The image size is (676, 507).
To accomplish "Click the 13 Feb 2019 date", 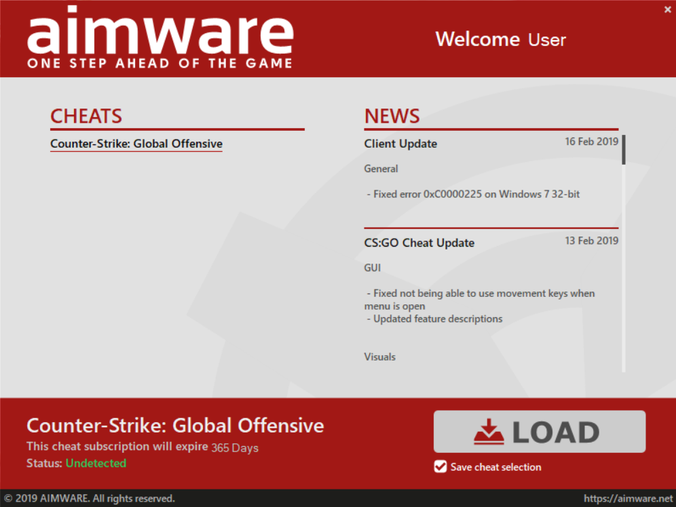I will 592,241.
